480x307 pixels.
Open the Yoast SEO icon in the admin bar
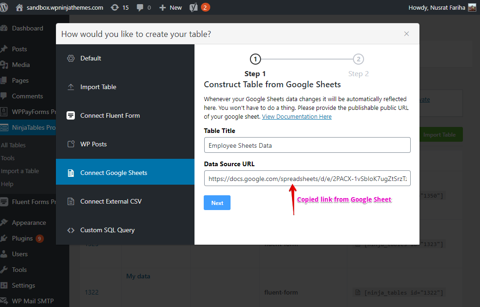click(x=194, y=7)
